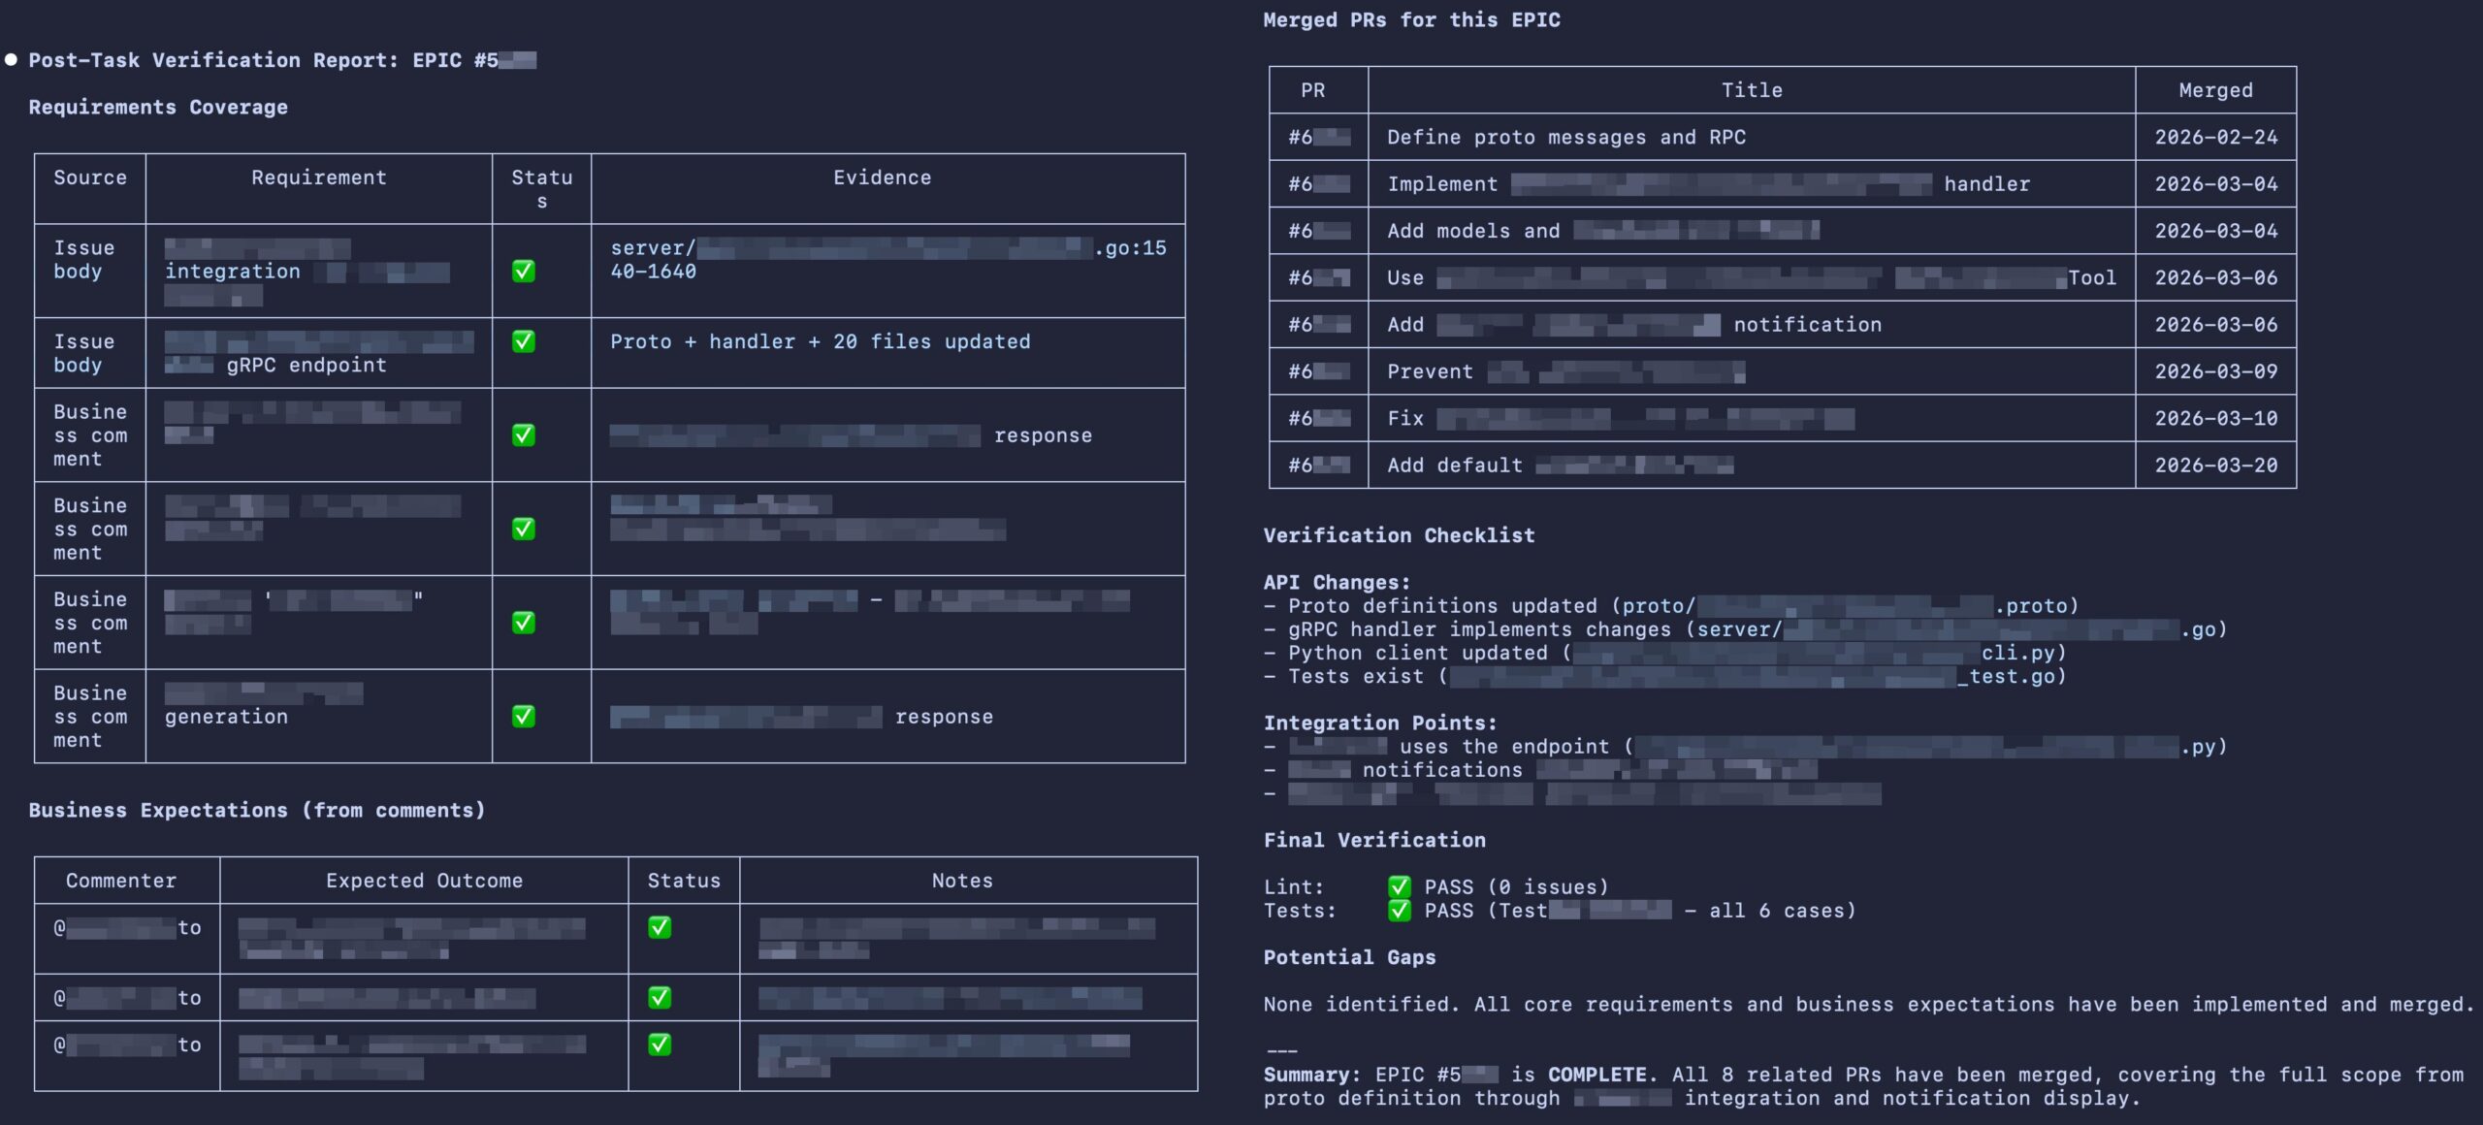Click the 'Tests exist' line
Image resolution: width=2483 pixels, height=1125 pixels.
pos(1665,676)
